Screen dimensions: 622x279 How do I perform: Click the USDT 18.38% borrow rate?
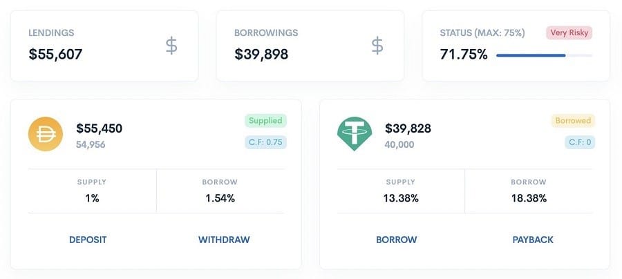(528, 198)
